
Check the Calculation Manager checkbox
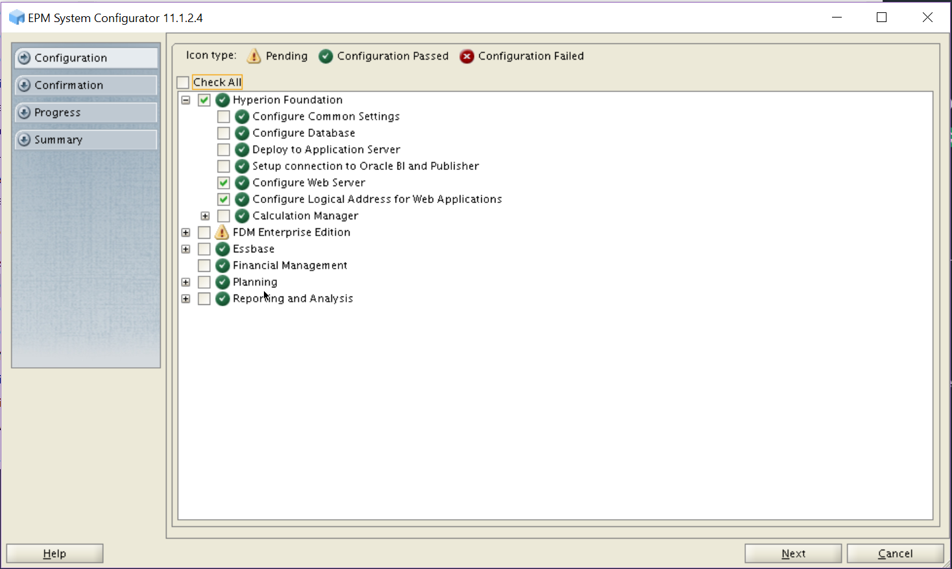224,216
